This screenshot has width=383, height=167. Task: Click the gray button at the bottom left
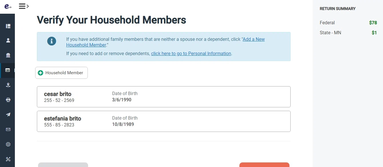(x=63, y=165)
